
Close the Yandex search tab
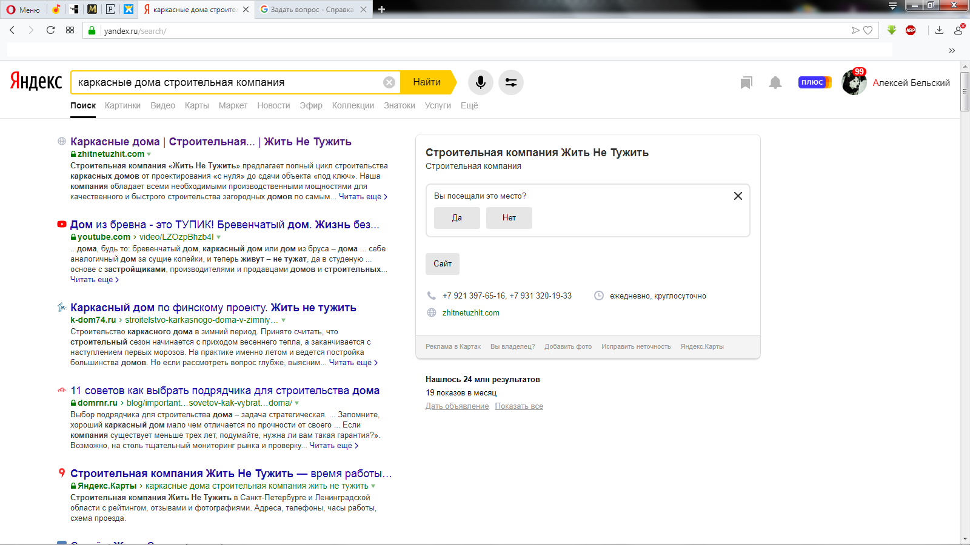pyautogui.click(x=246, y=10)
